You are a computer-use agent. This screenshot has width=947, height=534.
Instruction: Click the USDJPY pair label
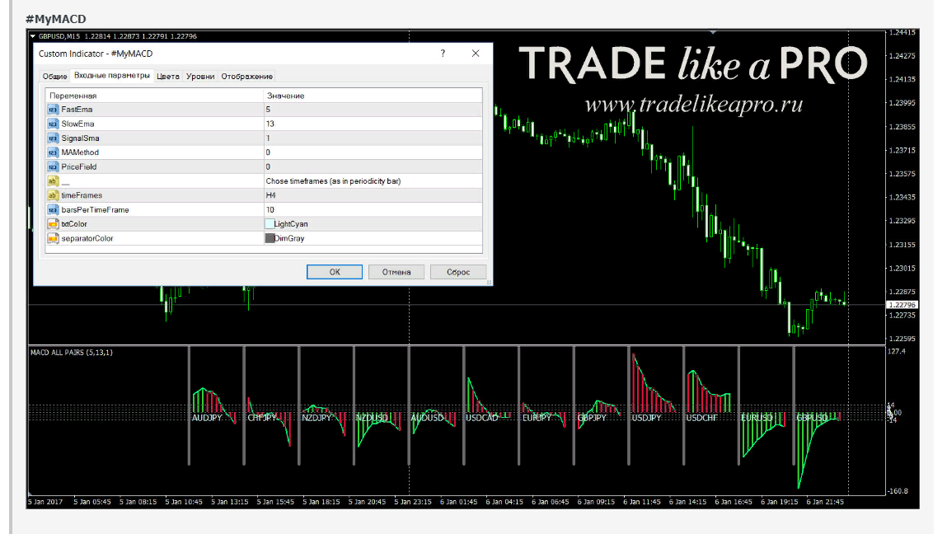pyautogui.click(x=646, y=418)
